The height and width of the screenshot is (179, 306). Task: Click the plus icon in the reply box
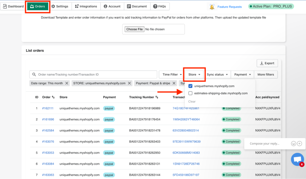(x=299, y=144)
